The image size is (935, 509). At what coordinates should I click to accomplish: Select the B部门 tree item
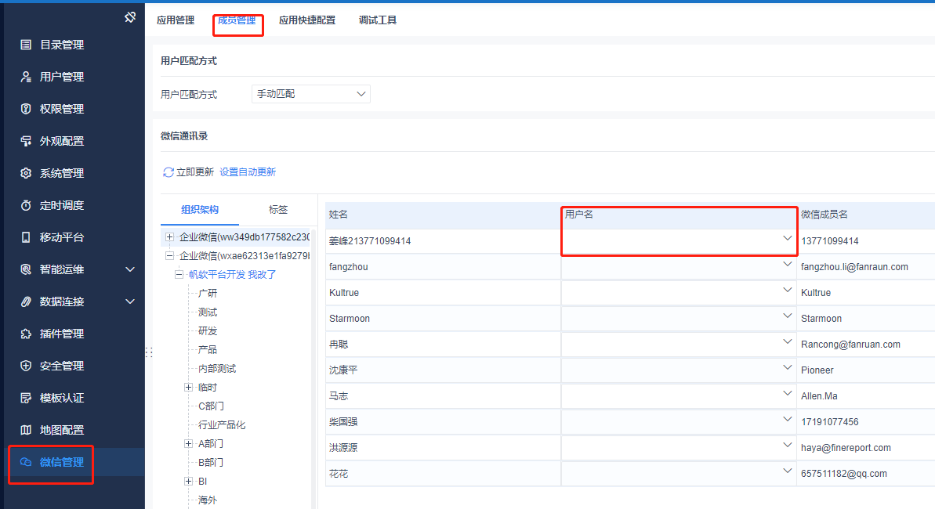pos(211,463)
